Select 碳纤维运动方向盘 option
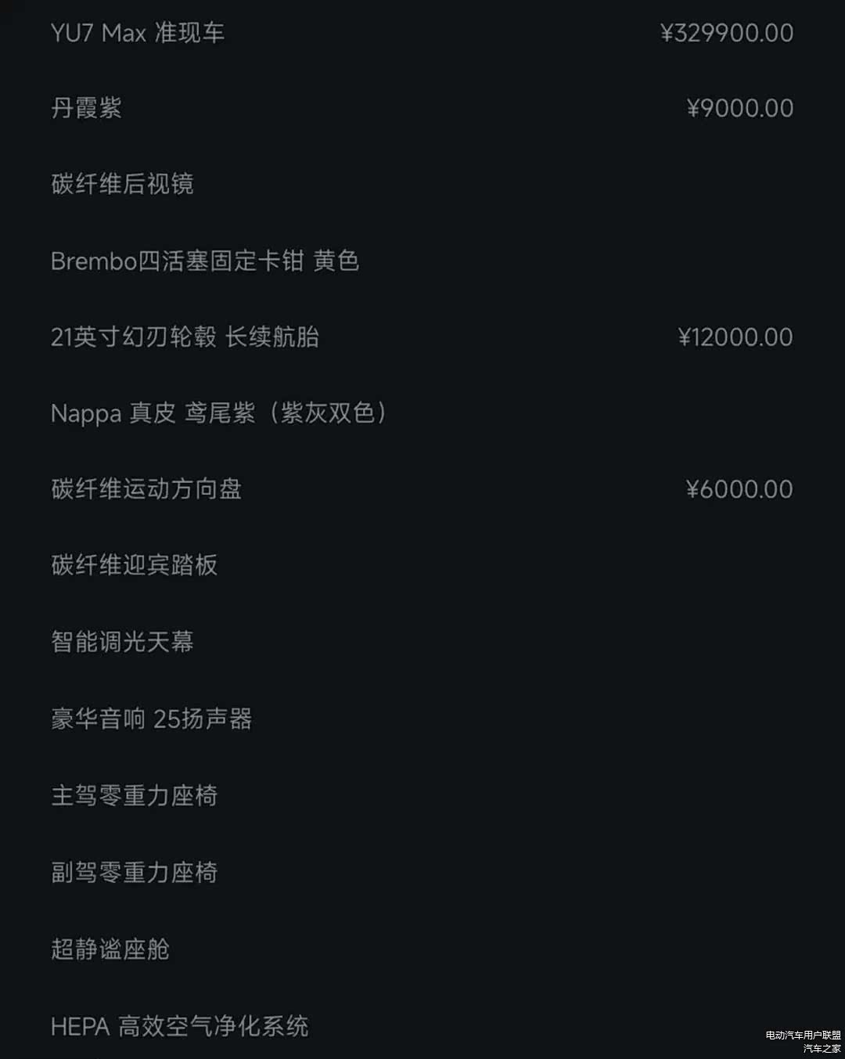Screen dimensions: 845x1059 click(x=146, y=489)
